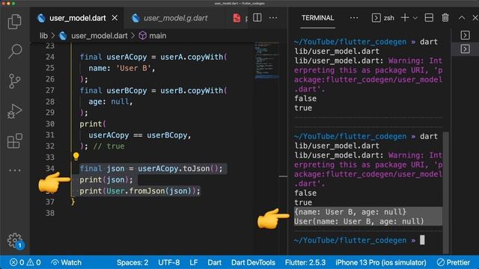Create a new terminal with plus icon
The width and height of the screenshot is (479, 269).
click(405, 18)
